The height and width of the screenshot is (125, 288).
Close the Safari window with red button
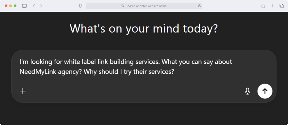point(6,6)
